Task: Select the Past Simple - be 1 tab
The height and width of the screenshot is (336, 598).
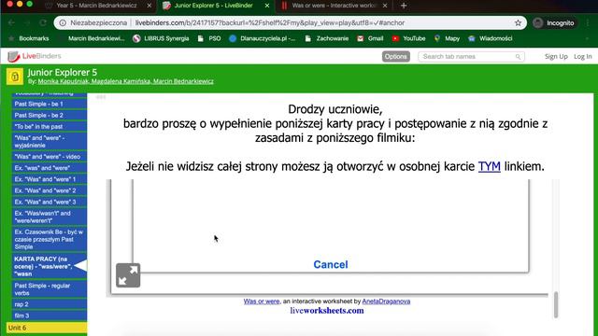Action: tap(50, 104)
